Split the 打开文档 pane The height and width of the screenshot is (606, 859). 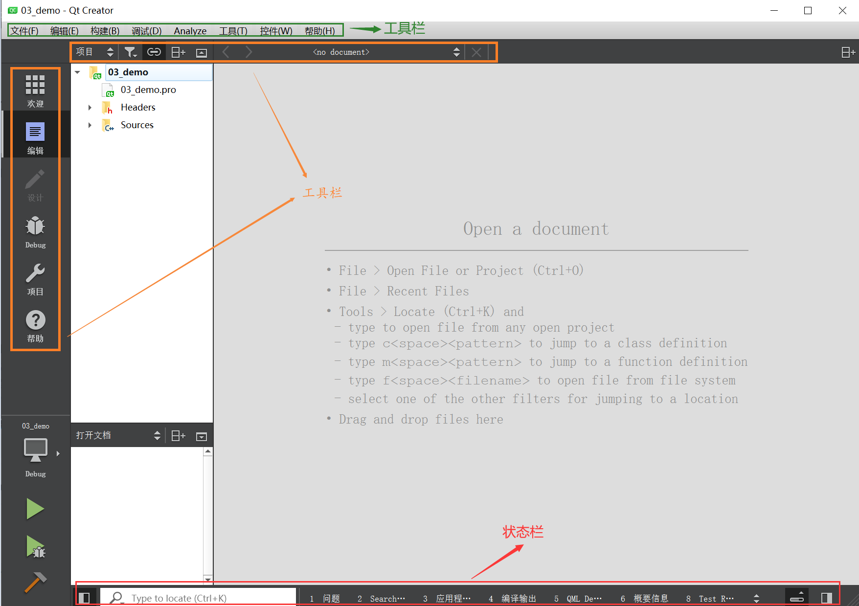tap(178, 435)
